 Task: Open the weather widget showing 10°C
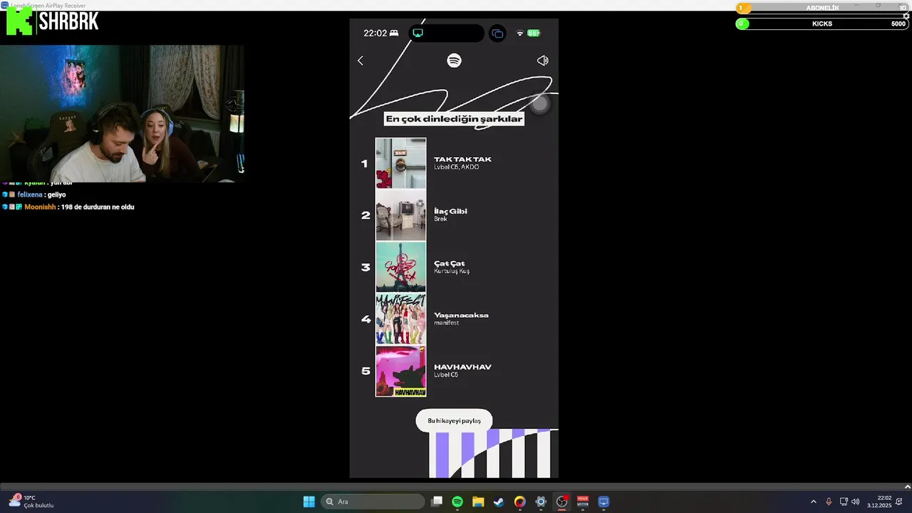coord(32,502)
